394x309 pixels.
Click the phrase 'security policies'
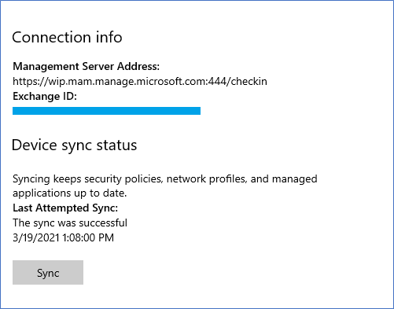[x=123, y=179]
